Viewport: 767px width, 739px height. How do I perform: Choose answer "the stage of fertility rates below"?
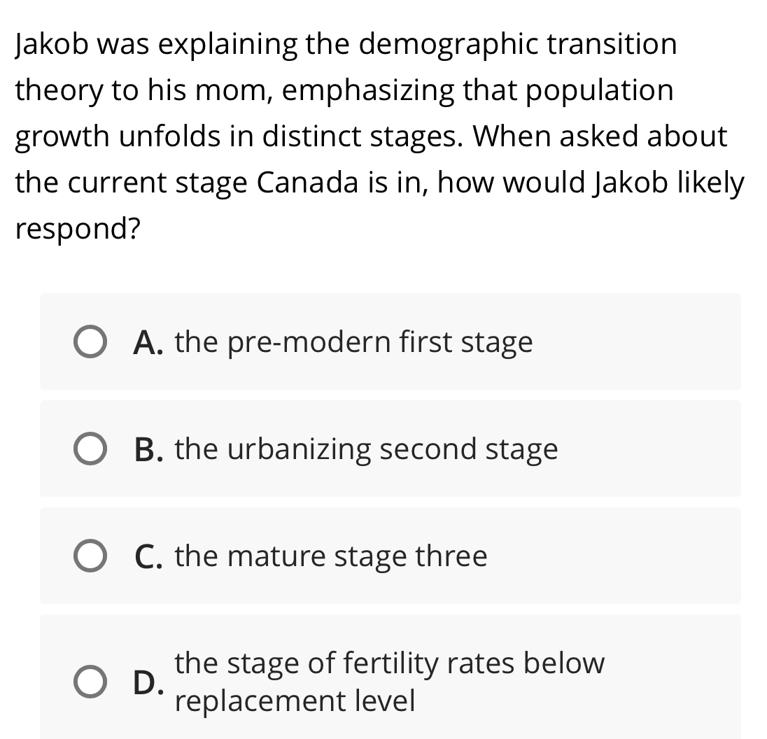(x=390, y=663)
